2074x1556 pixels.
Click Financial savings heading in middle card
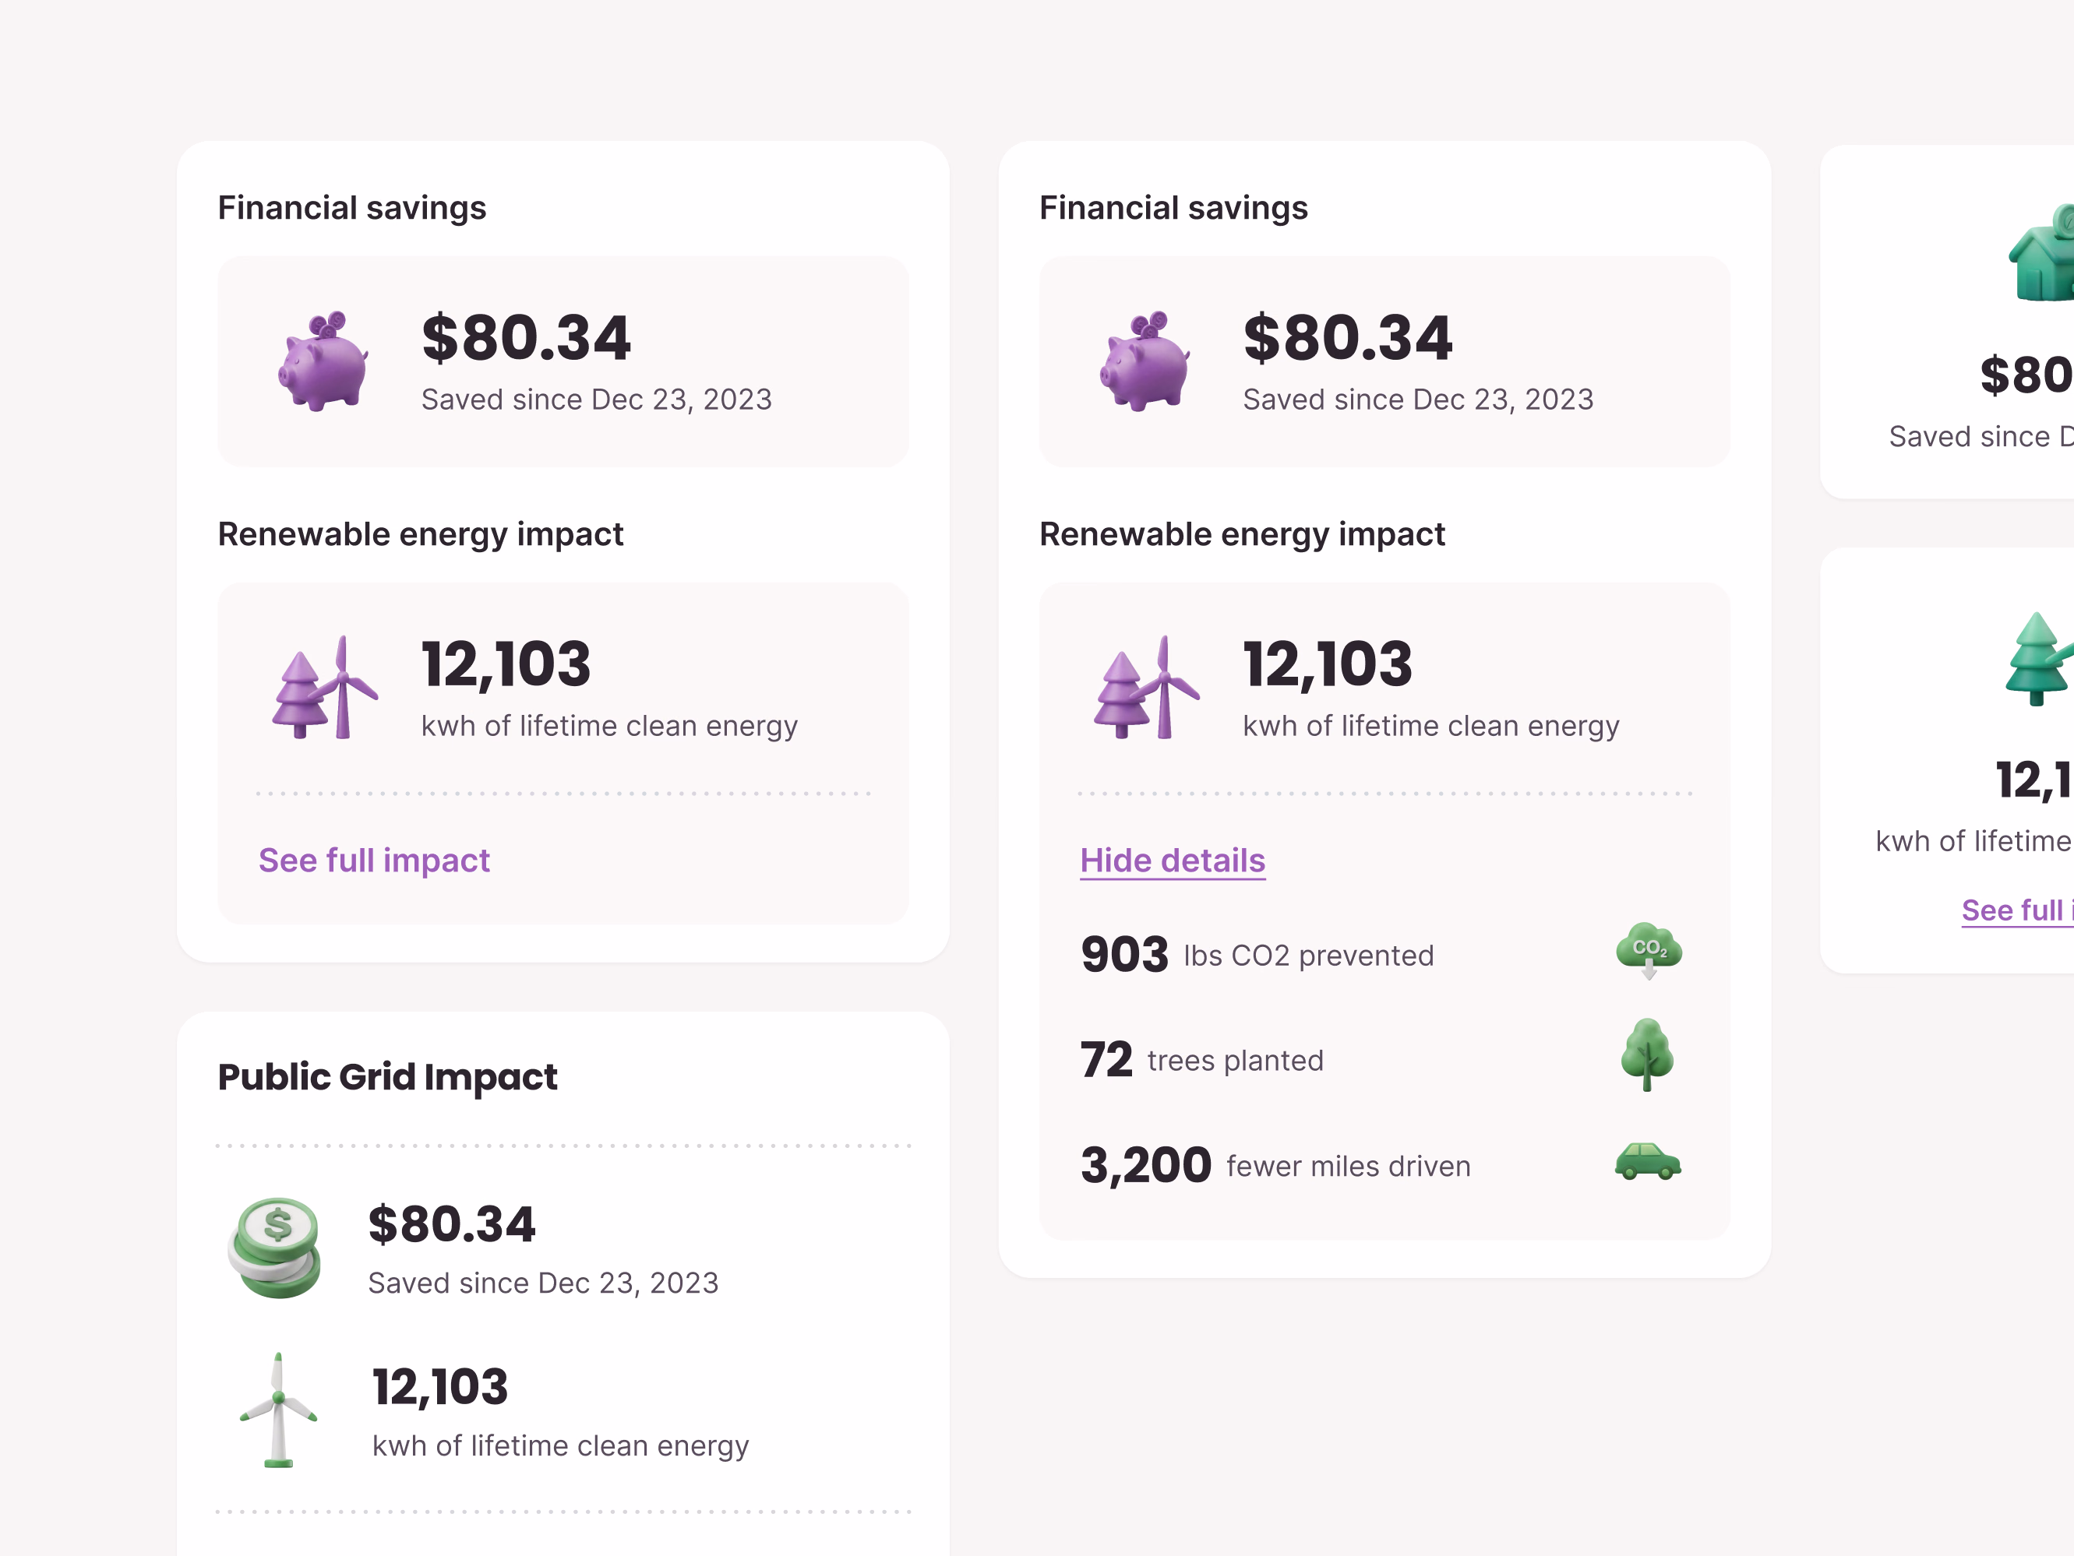[x=1173, y=208]
